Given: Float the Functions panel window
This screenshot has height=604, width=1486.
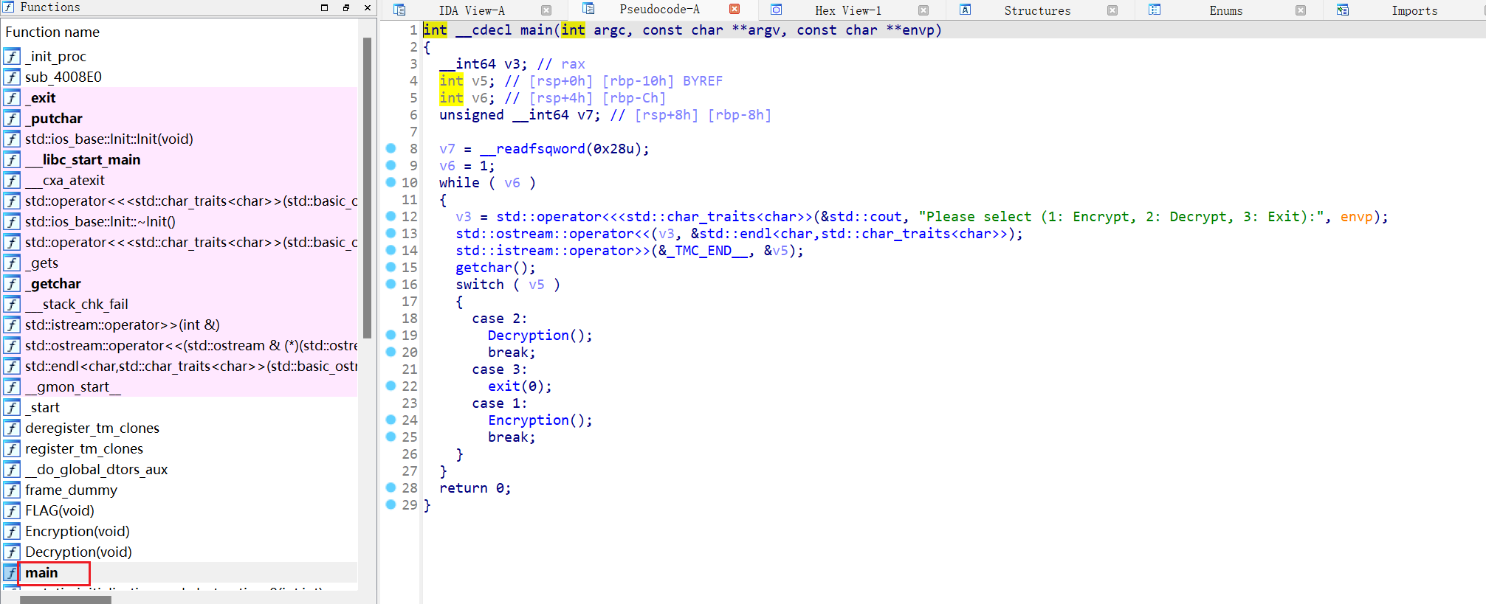Looking at the screenshot, I should (345, 7).
